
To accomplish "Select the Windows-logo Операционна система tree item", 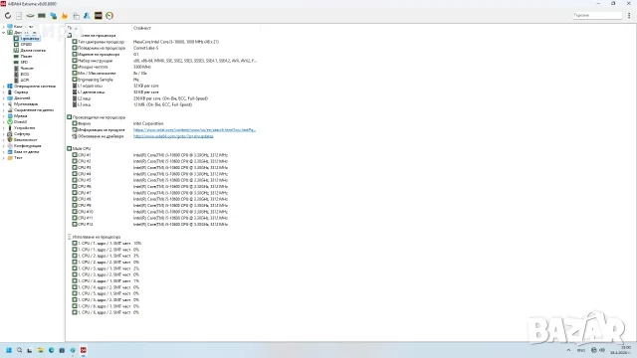I will [x=35, y=87].
